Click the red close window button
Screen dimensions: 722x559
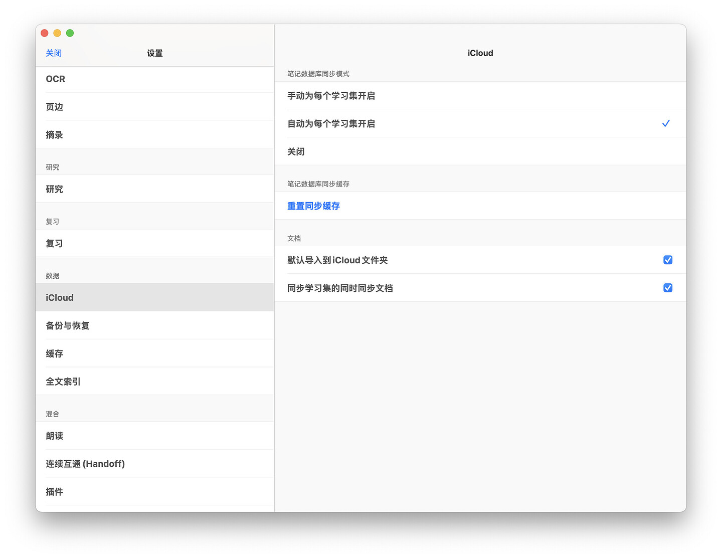44,33
